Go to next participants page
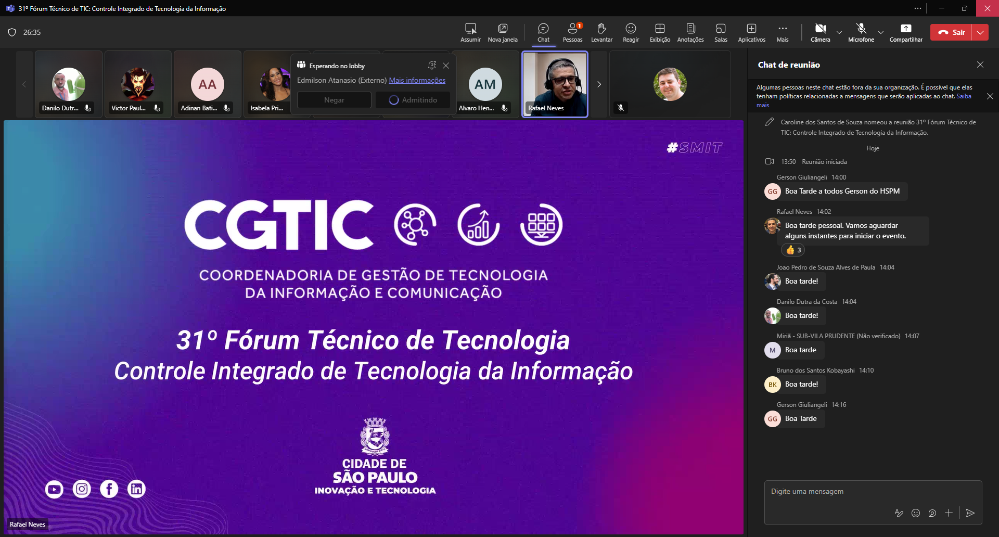The height and width of the screenshot is (537, 999). point(599,84)
